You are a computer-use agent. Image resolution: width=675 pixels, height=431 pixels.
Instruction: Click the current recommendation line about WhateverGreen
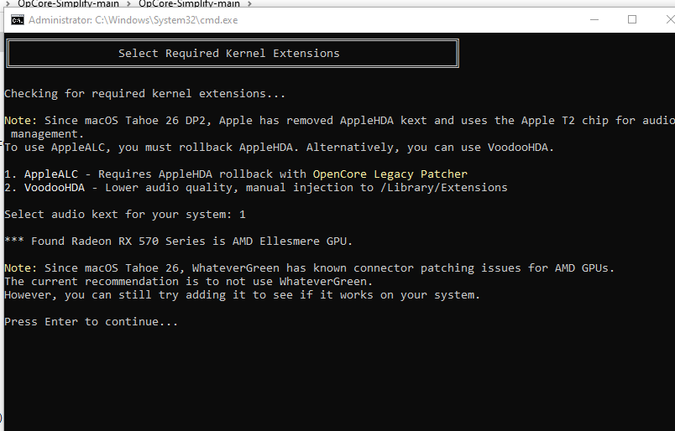[x=189, y=282]
